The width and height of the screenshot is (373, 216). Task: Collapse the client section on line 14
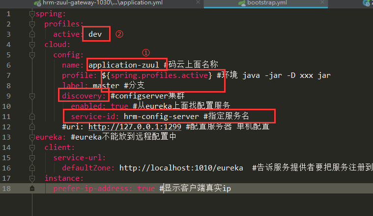tap(32, 147)
